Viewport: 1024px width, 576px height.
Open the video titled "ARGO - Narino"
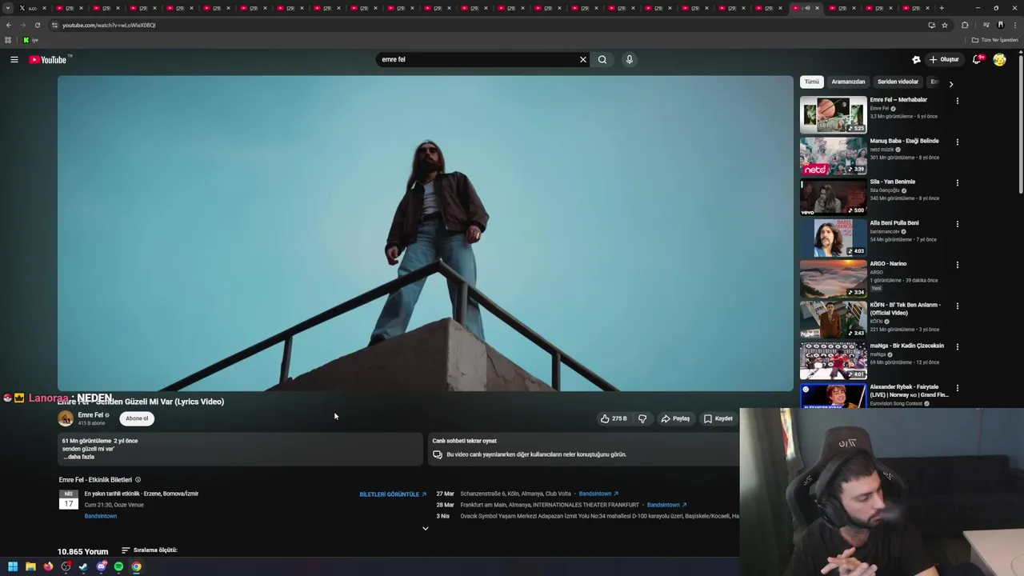tap(888, 264)
